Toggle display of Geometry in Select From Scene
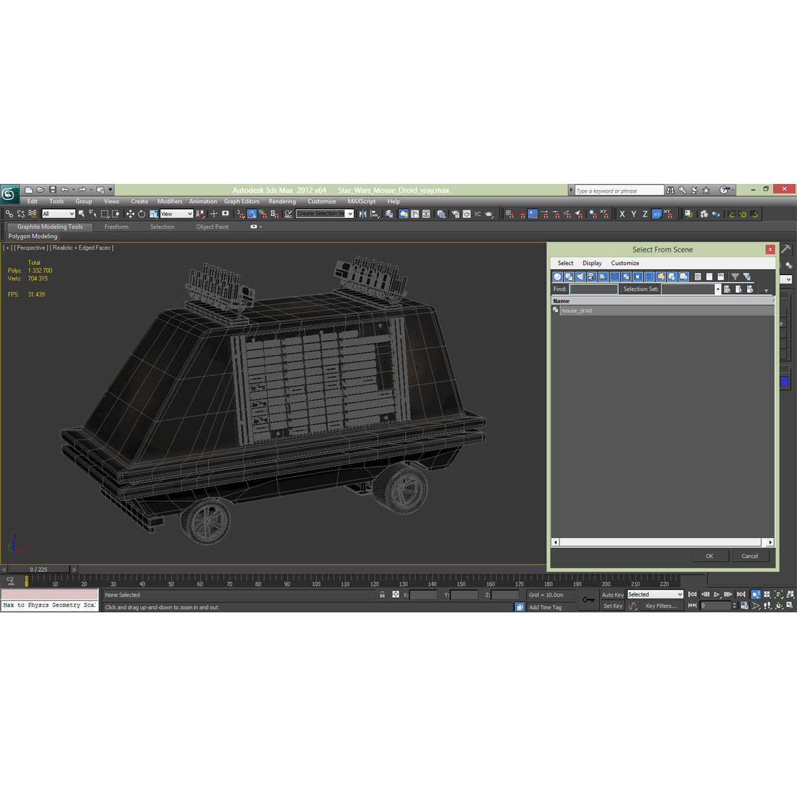This screenshot has width=797, height=797. point(557,276)
